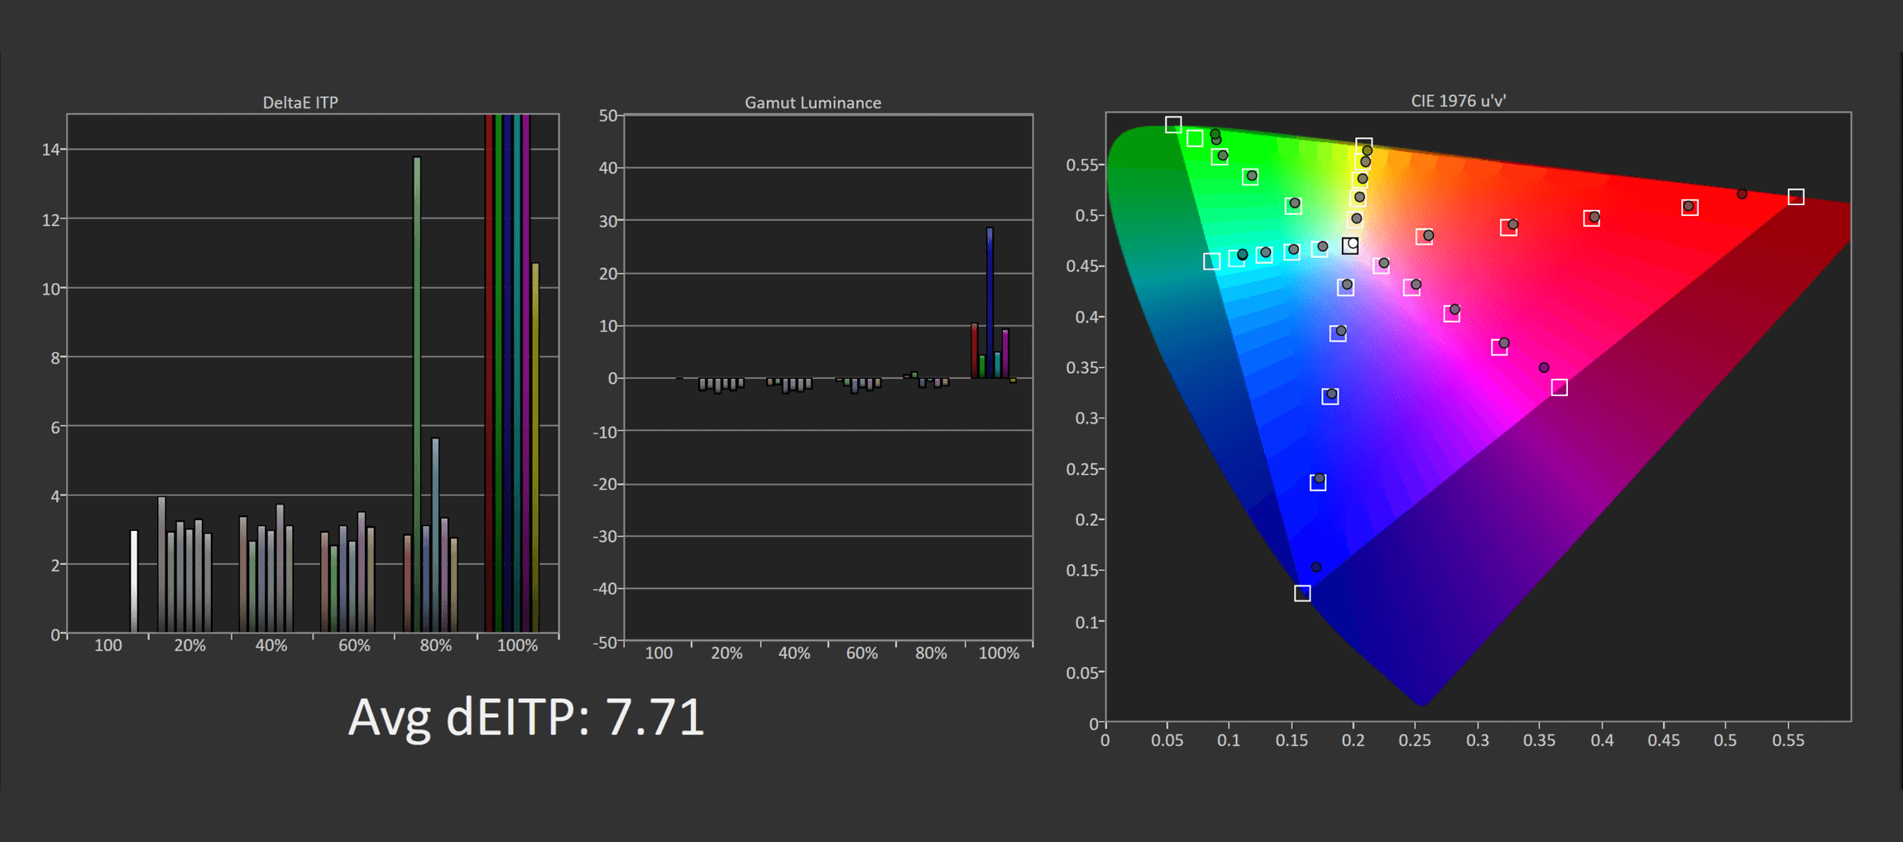Viewport: 1903px width, 842px height.
Task: Click the 14 label on DeltaE y-axis
Action: 50,150
